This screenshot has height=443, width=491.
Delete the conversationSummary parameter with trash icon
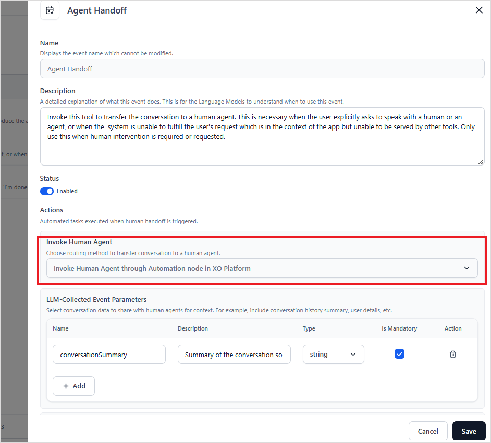coord(452,354)
